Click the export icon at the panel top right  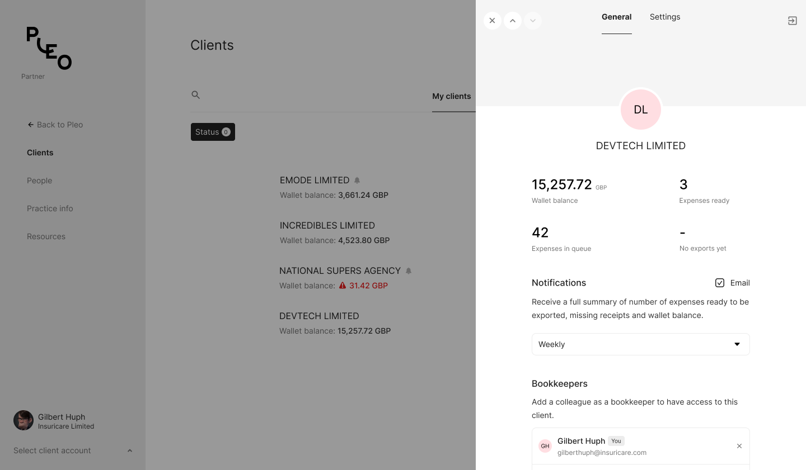792,20
